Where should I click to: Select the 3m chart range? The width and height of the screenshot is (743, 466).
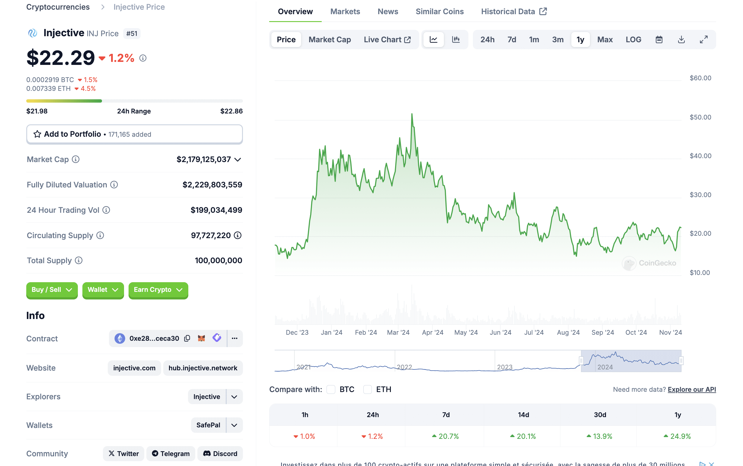click(x=558, y=40)
